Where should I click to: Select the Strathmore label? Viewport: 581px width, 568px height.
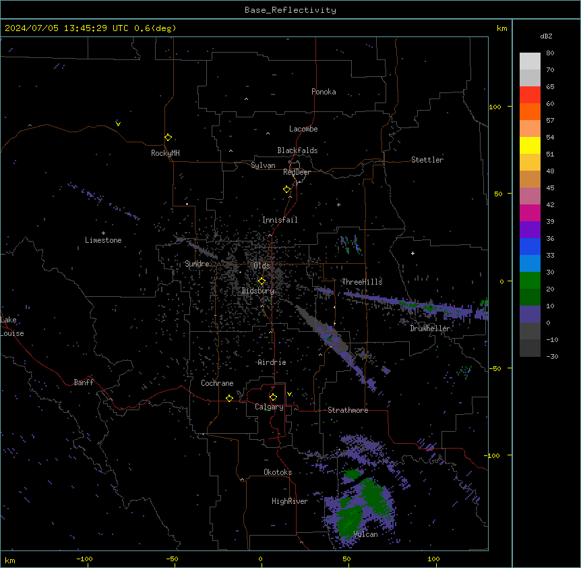348,410
